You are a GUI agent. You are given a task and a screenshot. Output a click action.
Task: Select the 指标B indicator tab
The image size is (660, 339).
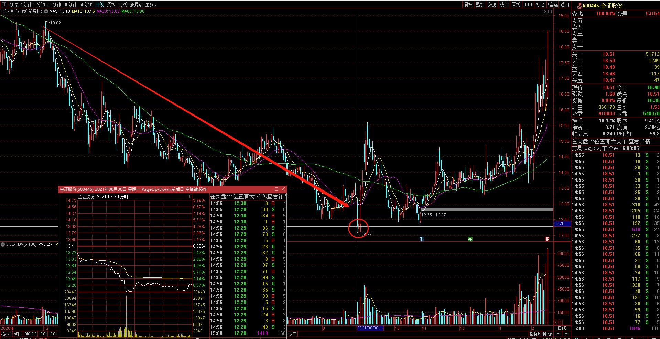[x=535, y=334]
